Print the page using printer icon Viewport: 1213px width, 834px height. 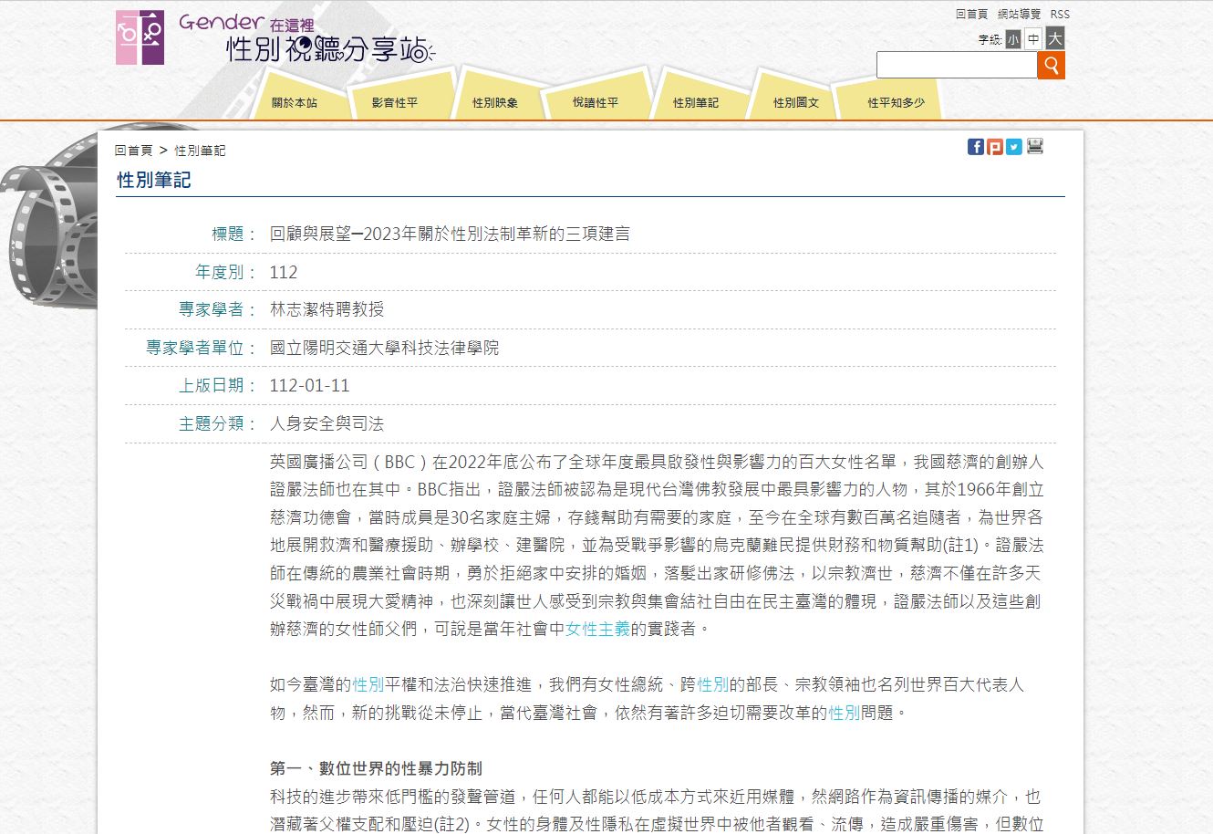point(1035,146)
